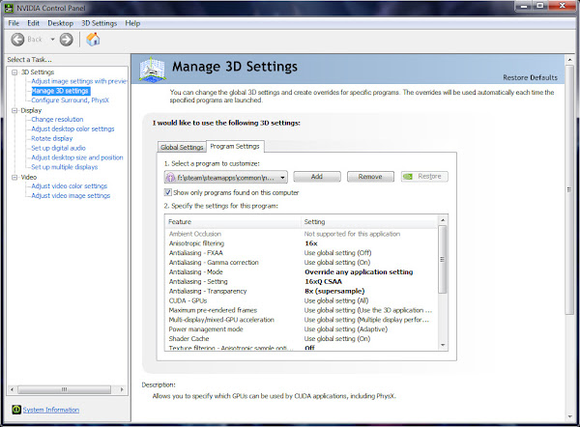Open Set up multiple displays
580x427 pixels.
(x=65, y=167)
